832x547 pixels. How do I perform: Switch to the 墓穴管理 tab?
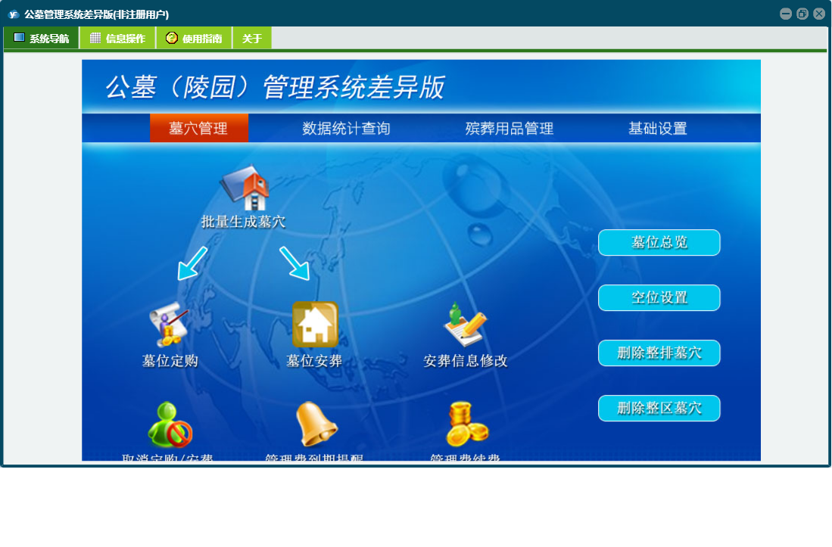pyautogui.click(x=198, y=129)
